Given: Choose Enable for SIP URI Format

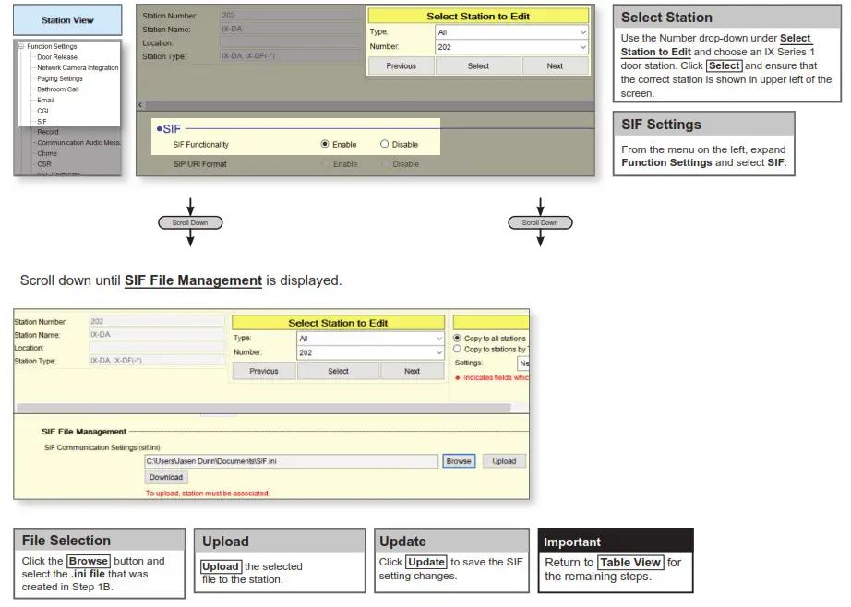Looking at the screenshot, I should [x=326, y=163].
